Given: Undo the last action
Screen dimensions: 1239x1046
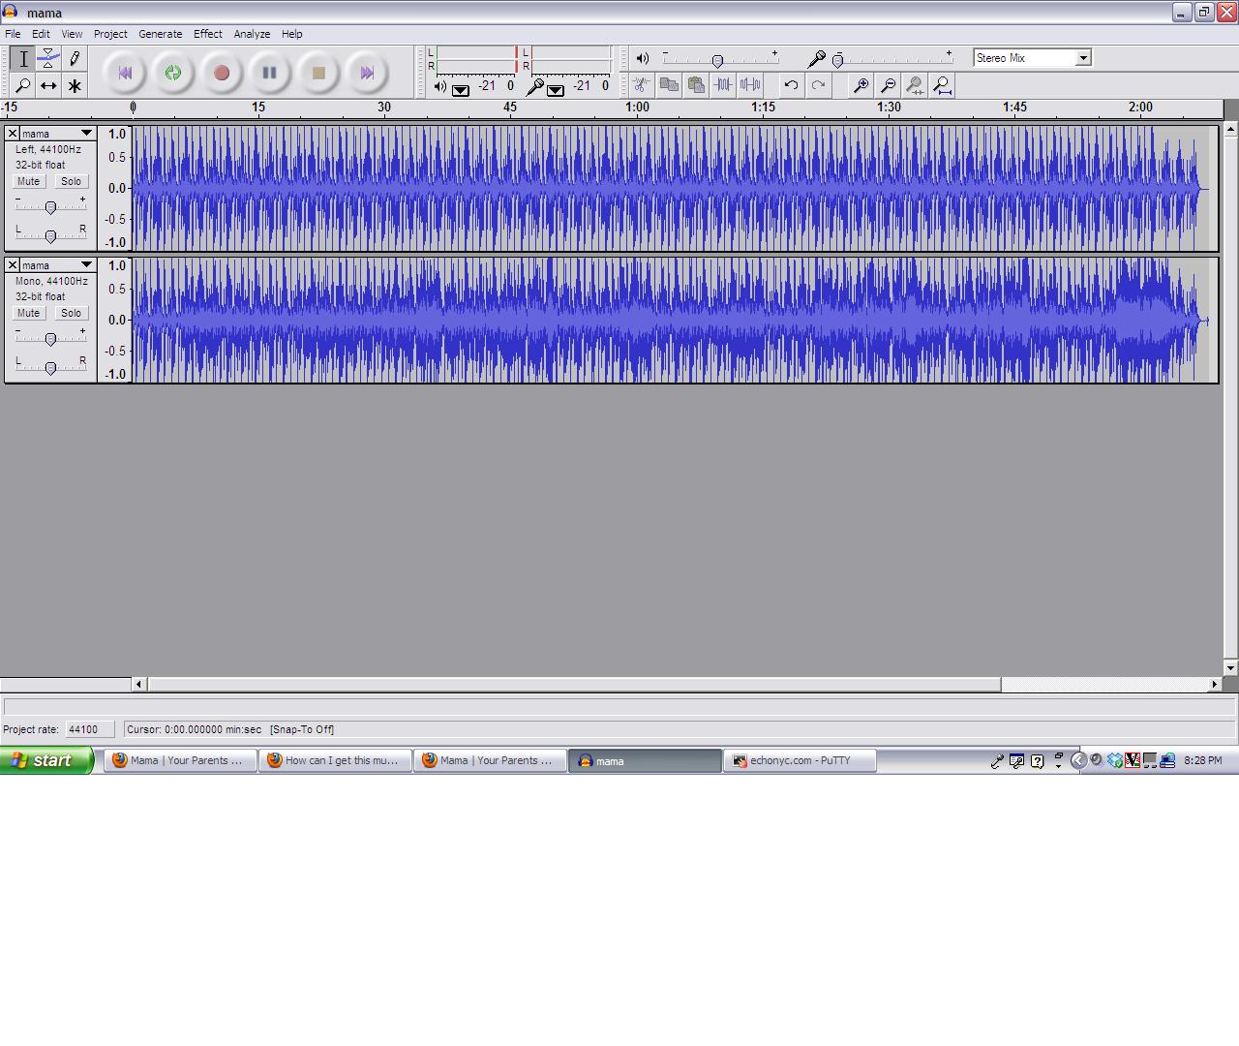Looking at the screenshot, I should [x=791, y=85].
